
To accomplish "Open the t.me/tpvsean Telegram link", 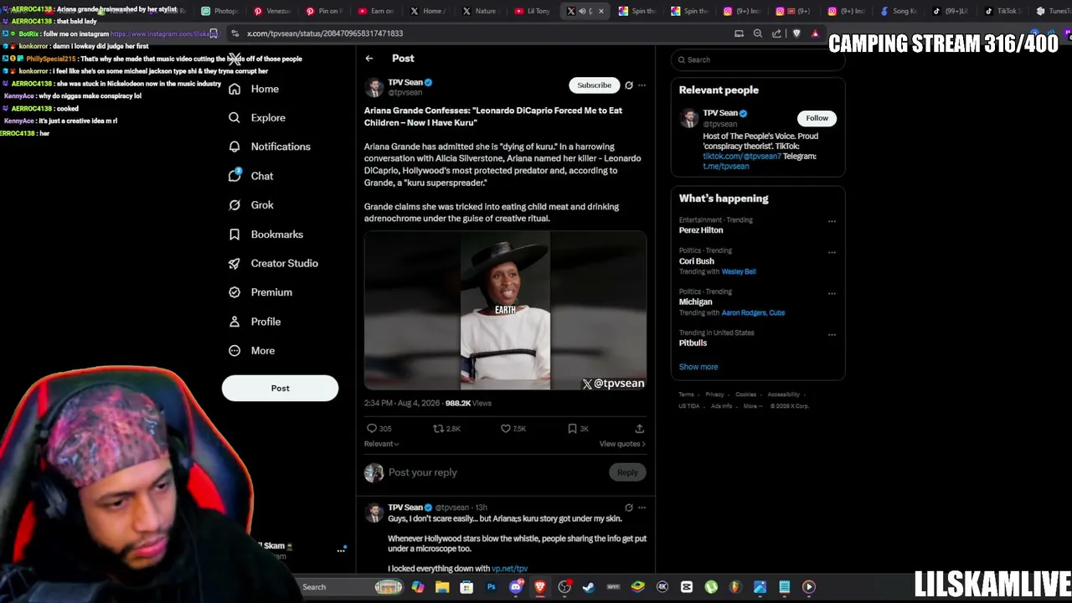I will pyautogui.click(x=726, y=167).
